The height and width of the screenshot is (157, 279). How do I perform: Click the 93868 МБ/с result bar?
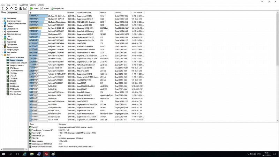[38, 16]
